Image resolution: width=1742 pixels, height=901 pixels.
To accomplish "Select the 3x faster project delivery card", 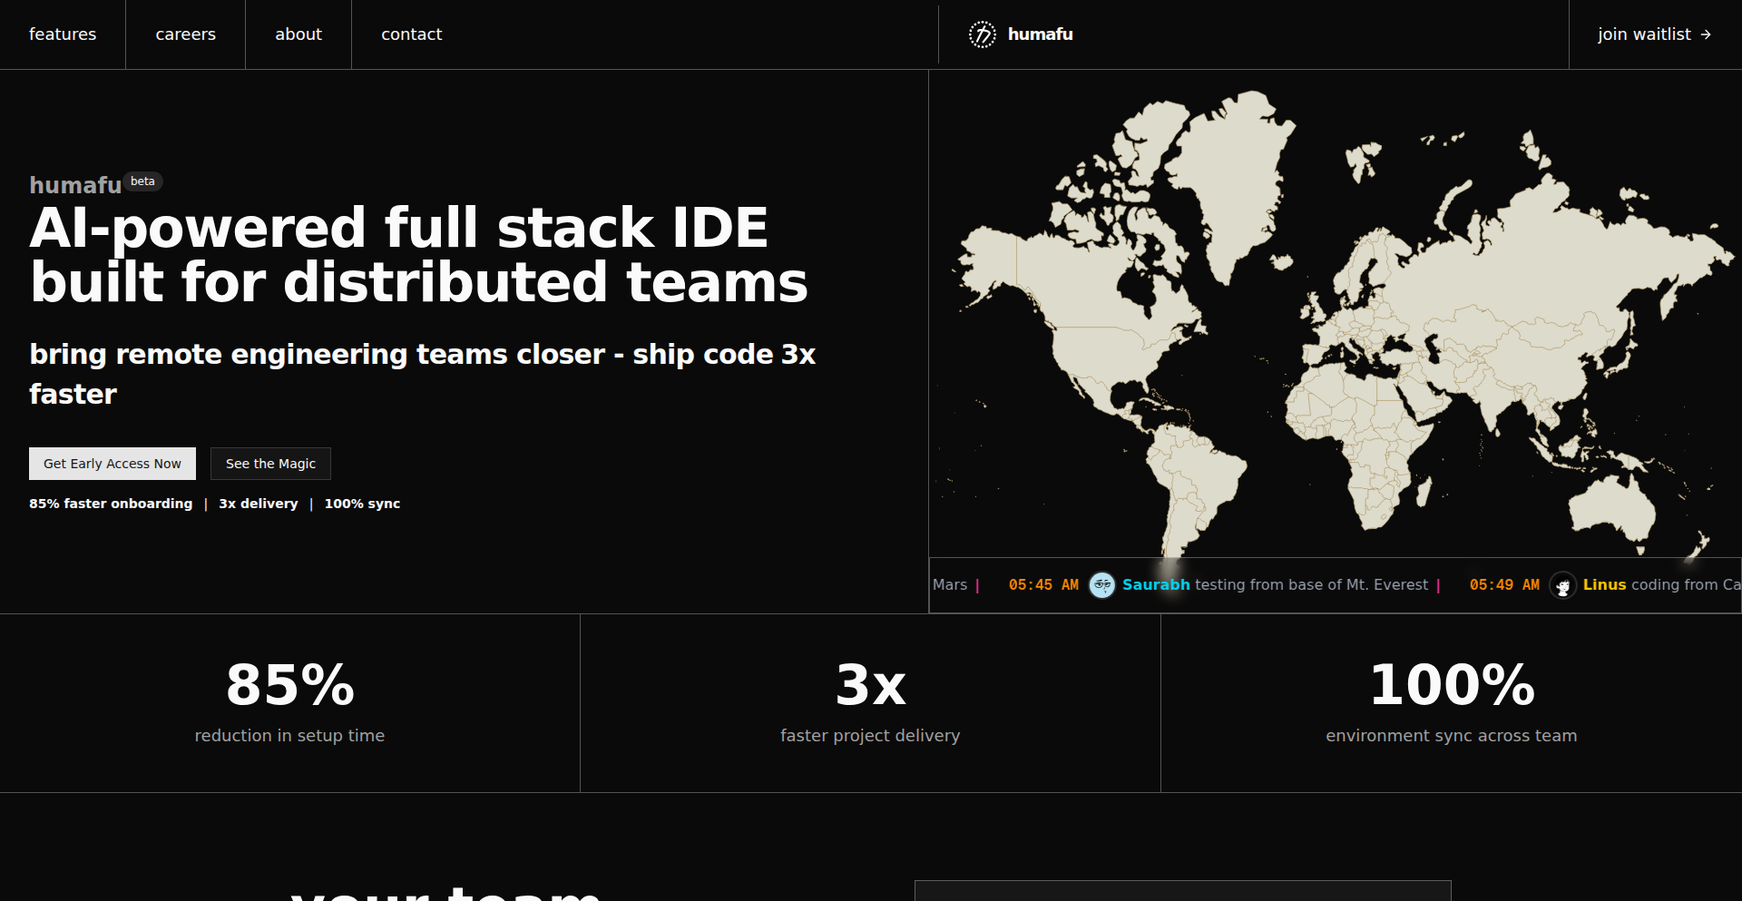I will [870, 703].
